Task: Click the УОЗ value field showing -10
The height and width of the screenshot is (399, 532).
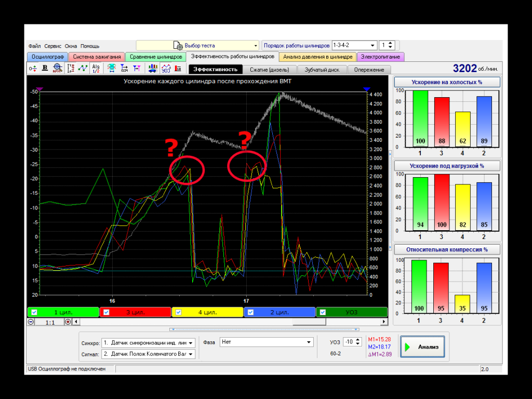Action: coord(349,342)
